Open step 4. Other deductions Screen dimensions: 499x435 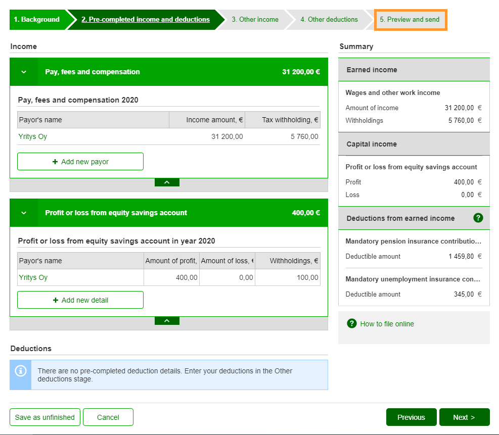tap(329, 20)
